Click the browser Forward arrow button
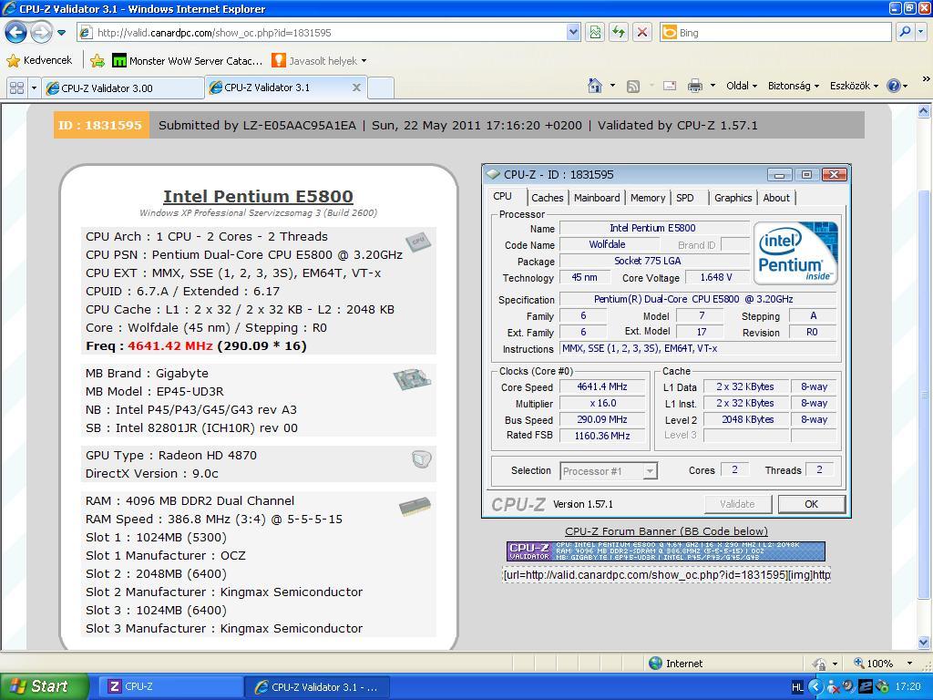The height and width of the screenshot is (700, 933). tap(40, 32)
